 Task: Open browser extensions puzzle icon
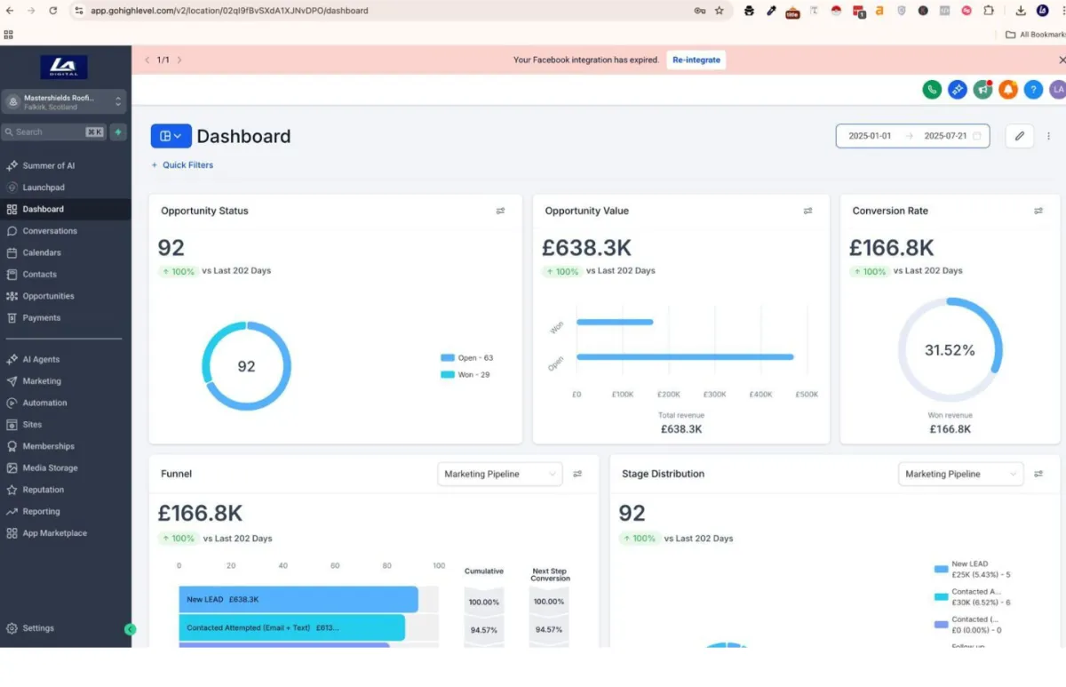(x=989, y=11)
